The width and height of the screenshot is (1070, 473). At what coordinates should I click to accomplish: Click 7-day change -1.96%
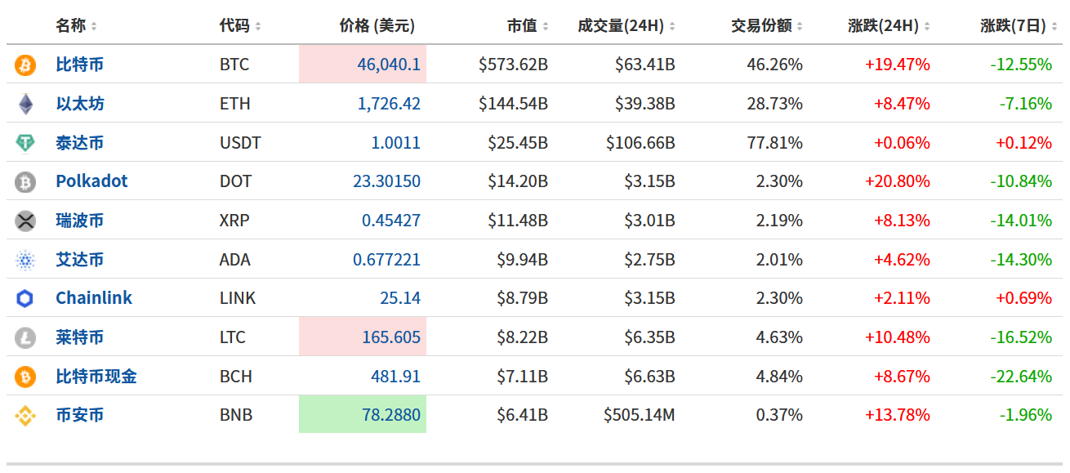coord(1026,416)
